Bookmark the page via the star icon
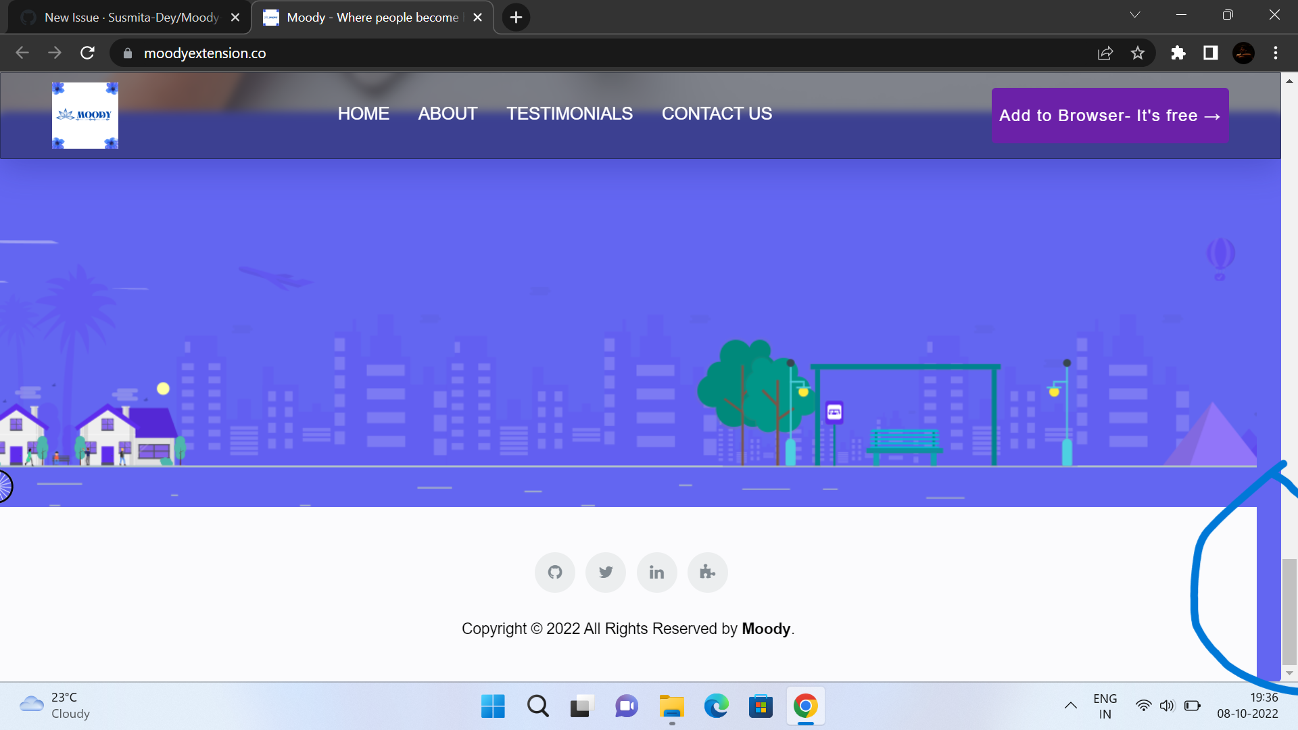Screen dimensions: 1298x730 tap(1138, 53)
